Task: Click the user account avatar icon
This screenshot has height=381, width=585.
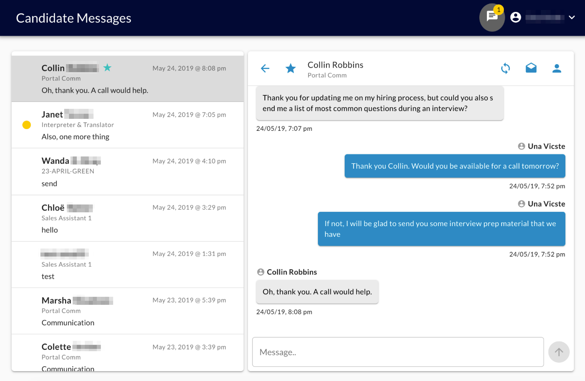Action: 515,17
